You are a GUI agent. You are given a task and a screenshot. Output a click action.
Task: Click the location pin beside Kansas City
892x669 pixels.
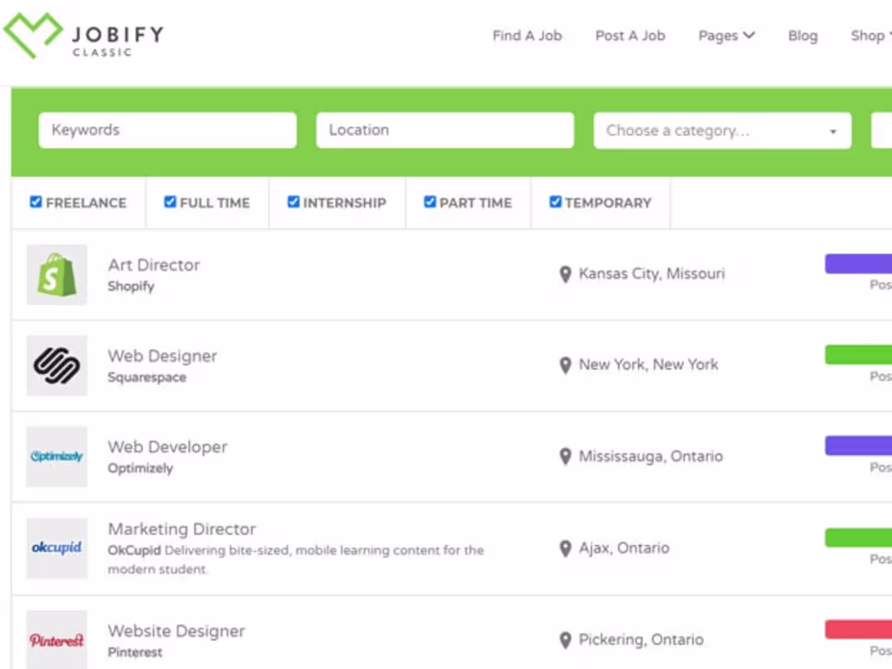point(565,275)
